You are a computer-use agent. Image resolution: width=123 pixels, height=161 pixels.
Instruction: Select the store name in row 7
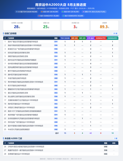pos(23,63)
